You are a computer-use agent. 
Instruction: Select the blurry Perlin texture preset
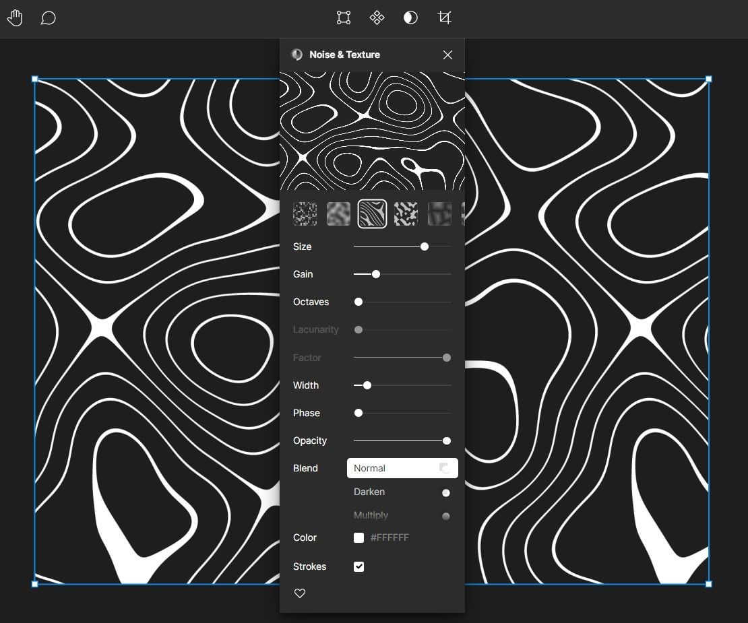pyautogui.click(x=338, y=214)
